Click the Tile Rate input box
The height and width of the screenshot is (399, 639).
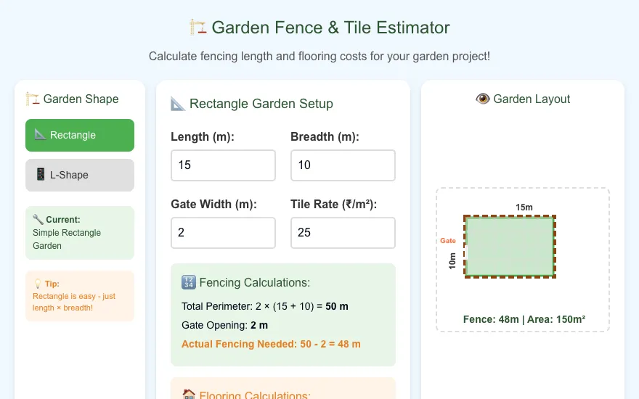click(343, 233)
